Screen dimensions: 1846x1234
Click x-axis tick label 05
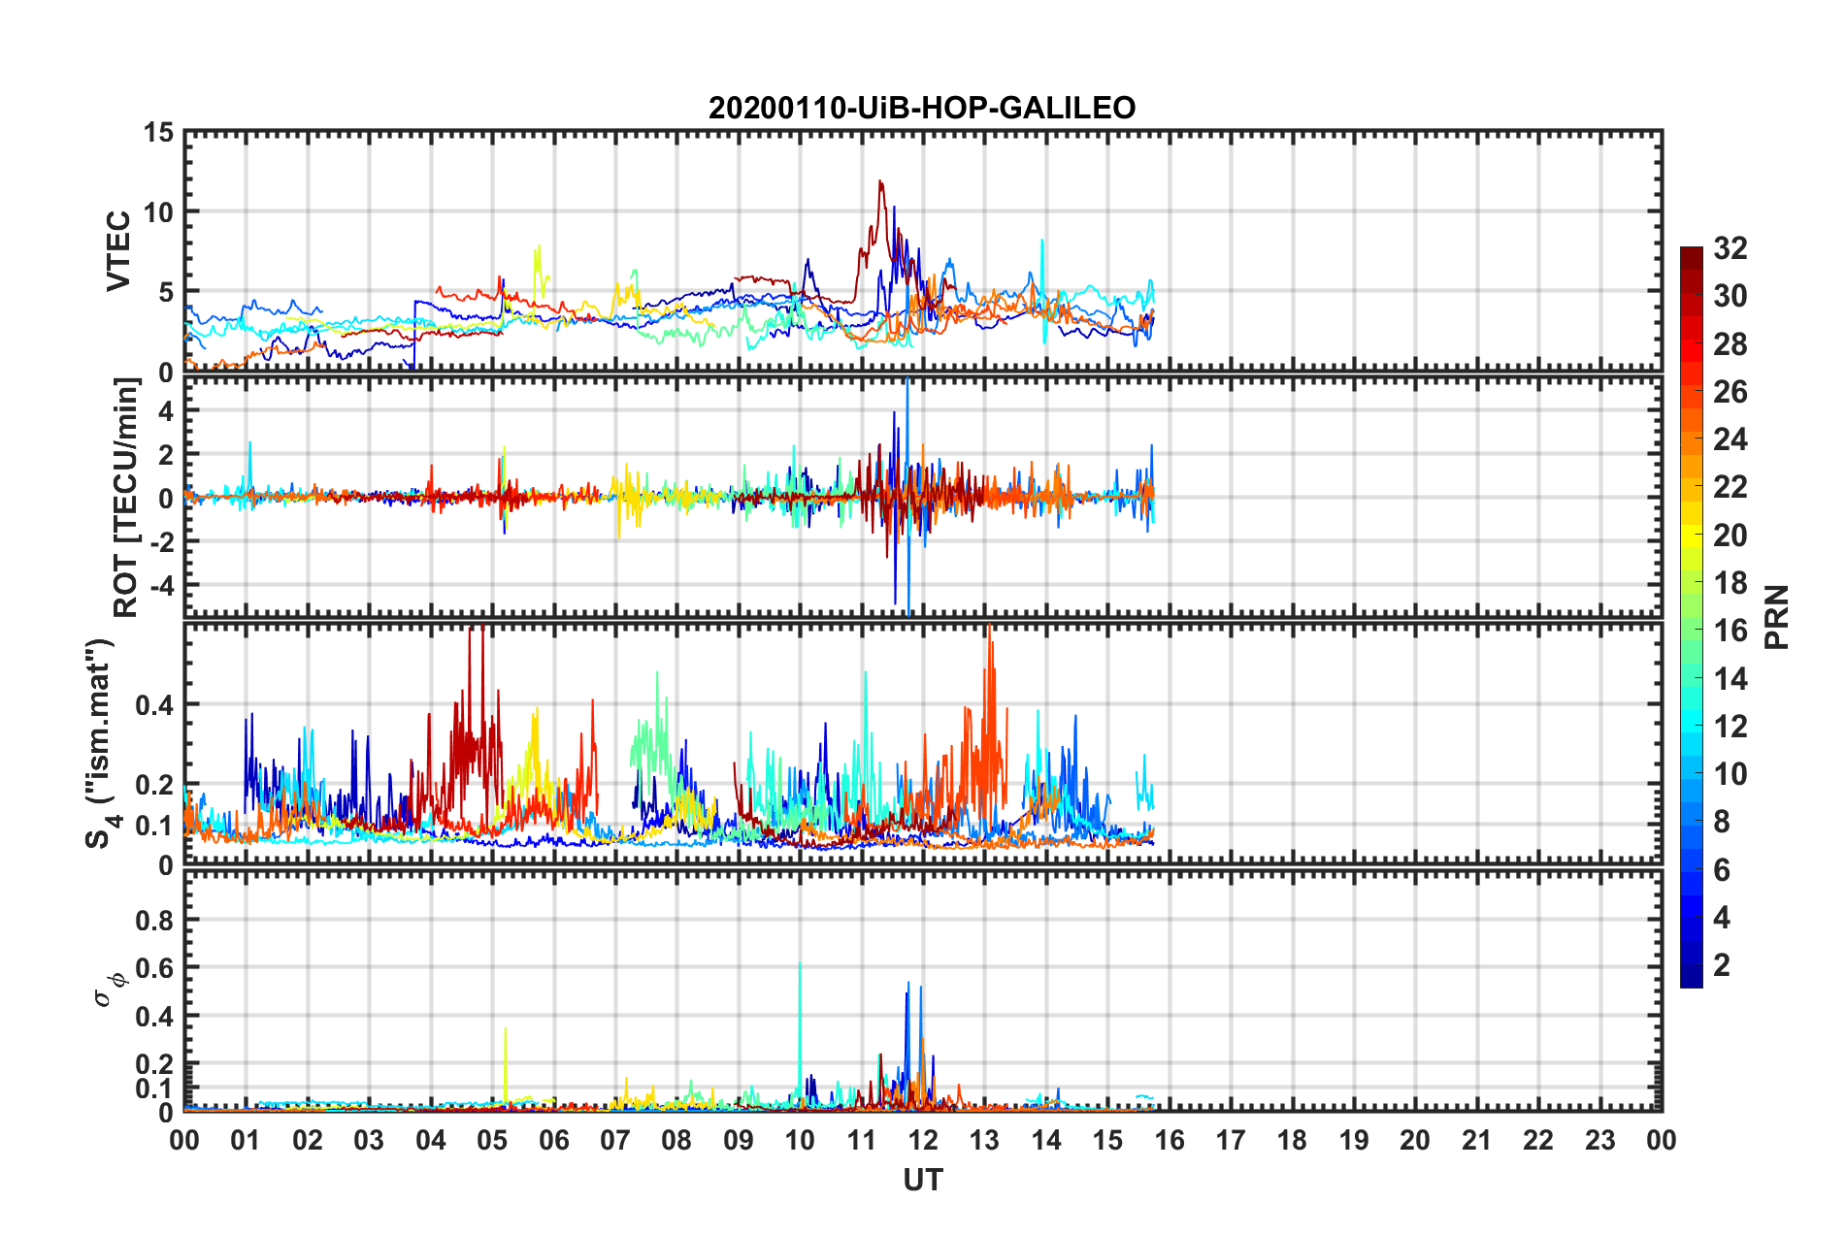point(492,1140)
